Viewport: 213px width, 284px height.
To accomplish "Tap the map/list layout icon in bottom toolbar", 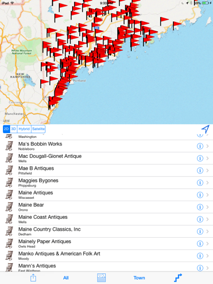I will point(101,277).
